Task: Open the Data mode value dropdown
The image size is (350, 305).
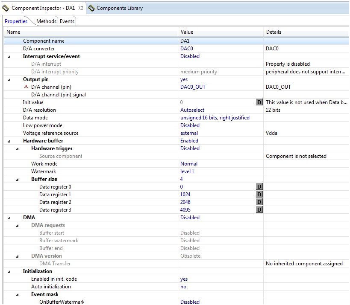Action: (x=215, y=118)
